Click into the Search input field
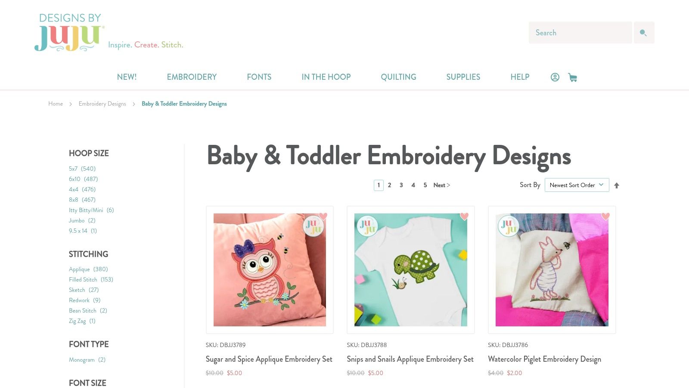This screenshot has height=388, width=689. click(580, 33)
